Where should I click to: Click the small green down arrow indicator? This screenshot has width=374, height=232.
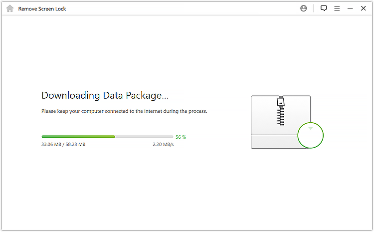click(310, 128)
